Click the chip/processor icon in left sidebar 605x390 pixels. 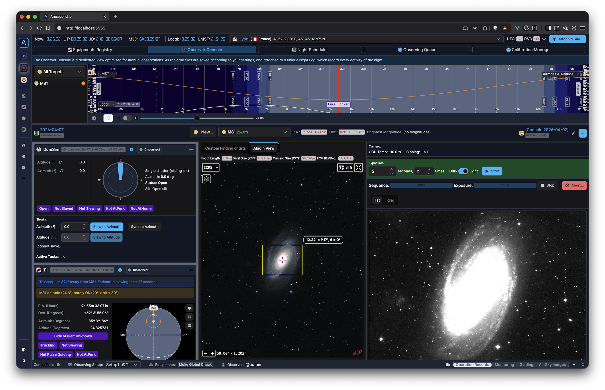[x=24, y=156]
